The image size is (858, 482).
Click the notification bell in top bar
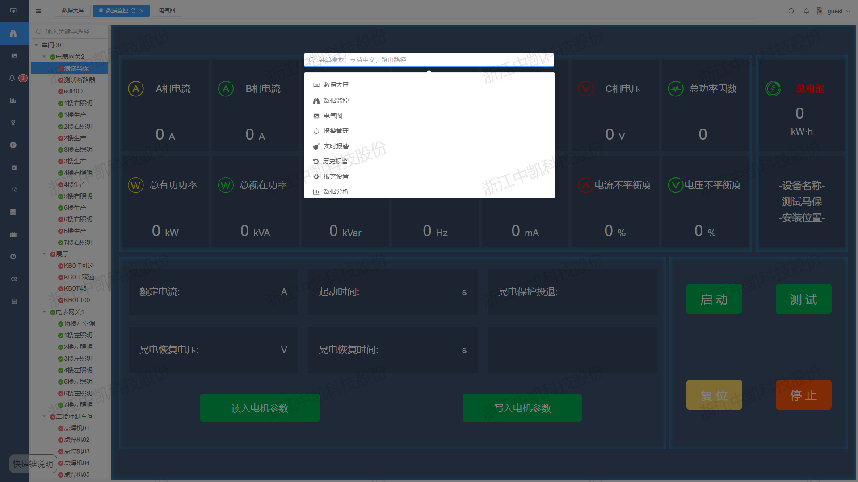[x=807, y=11]
